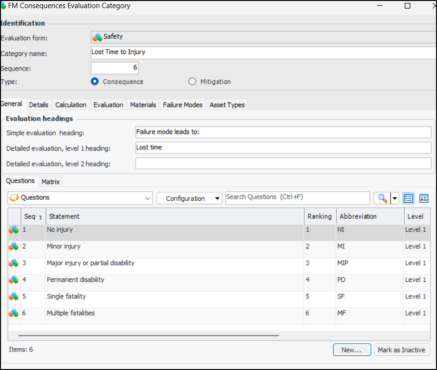Image resolution: width=437 pixels, height=370 pixels.
Task: Open the Configuration dropdown
Action: click(x=189, y=198)
